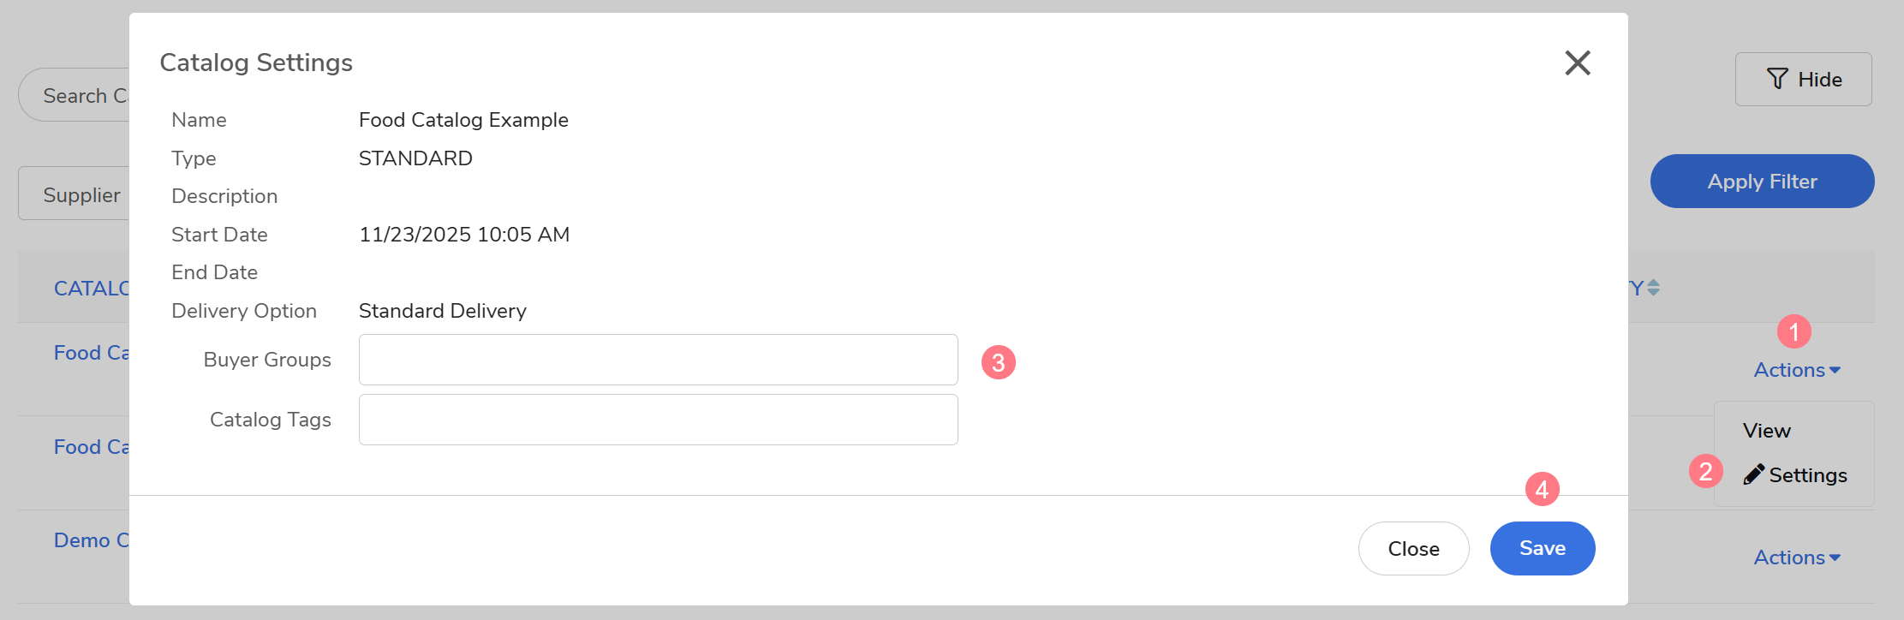Choose View from the Actions menu
1904x620 pixels.
pyautogui.click(x=1766, y=431)
